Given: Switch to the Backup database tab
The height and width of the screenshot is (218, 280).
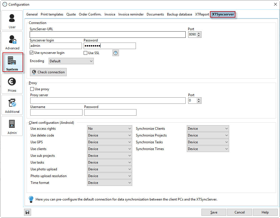Looking at the screenshot, I should coord(179,14).
